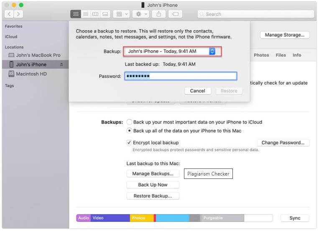Open Change Password dialog
Screen dimensions: 319x231
(283, 143)
